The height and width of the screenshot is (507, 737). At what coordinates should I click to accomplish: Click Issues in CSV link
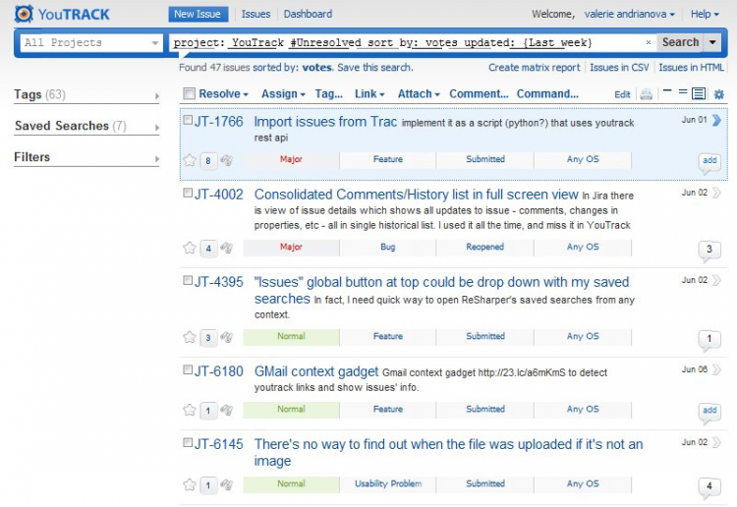(619, 68)
